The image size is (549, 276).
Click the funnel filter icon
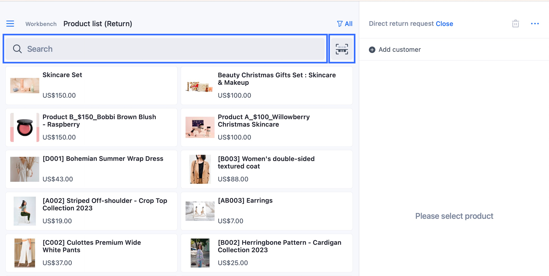pyautogui.click(x=340, y=24)
